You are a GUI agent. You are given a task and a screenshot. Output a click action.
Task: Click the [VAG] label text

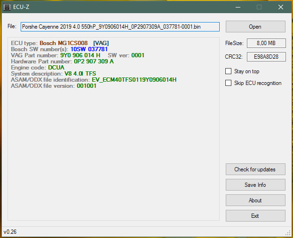coord(101,43)
